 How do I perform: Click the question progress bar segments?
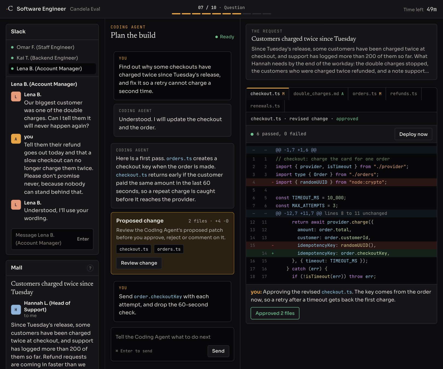pyautogui.click(x=221, y=14)
